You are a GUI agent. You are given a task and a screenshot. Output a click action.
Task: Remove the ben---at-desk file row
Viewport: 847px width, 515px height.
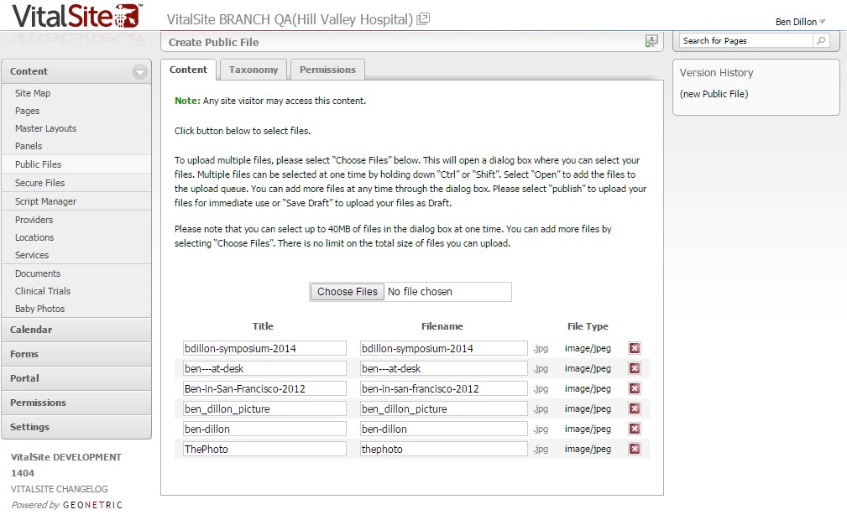(635, 368)
